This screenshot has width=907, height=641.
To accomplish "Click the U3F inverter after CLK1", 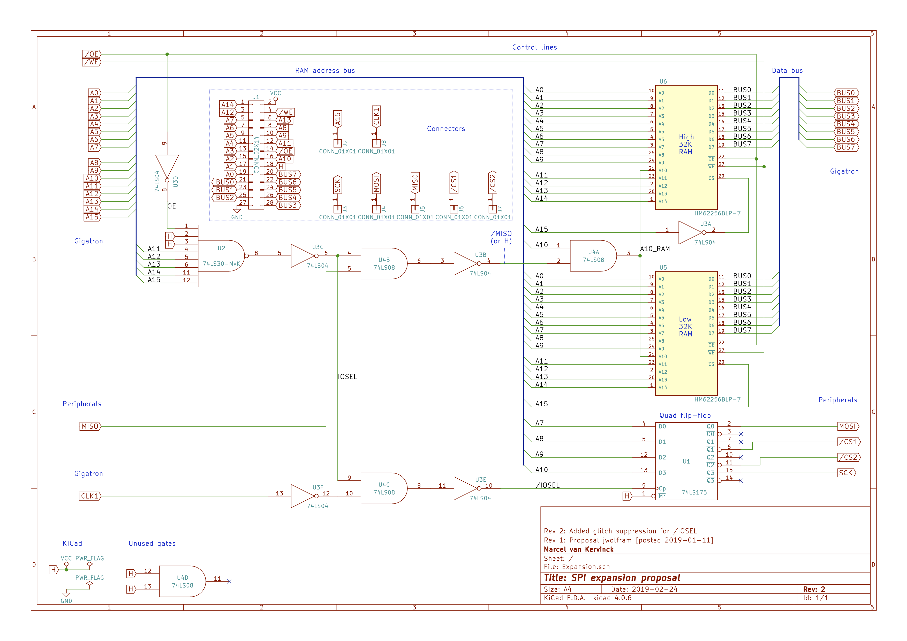I will (x=304, y=496).
